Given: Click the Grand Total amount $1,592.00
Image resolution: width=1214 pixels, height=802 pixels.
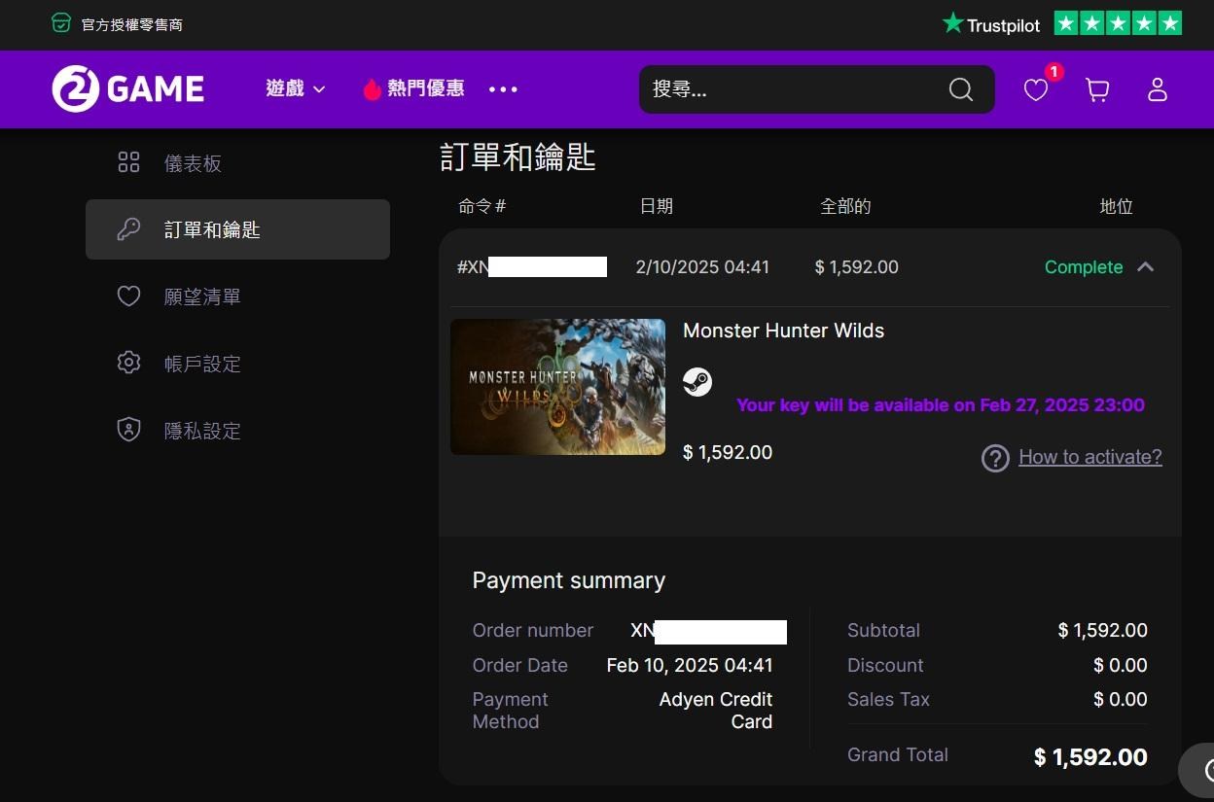Looking at the screenshot, I should [x=1090, y=757].
